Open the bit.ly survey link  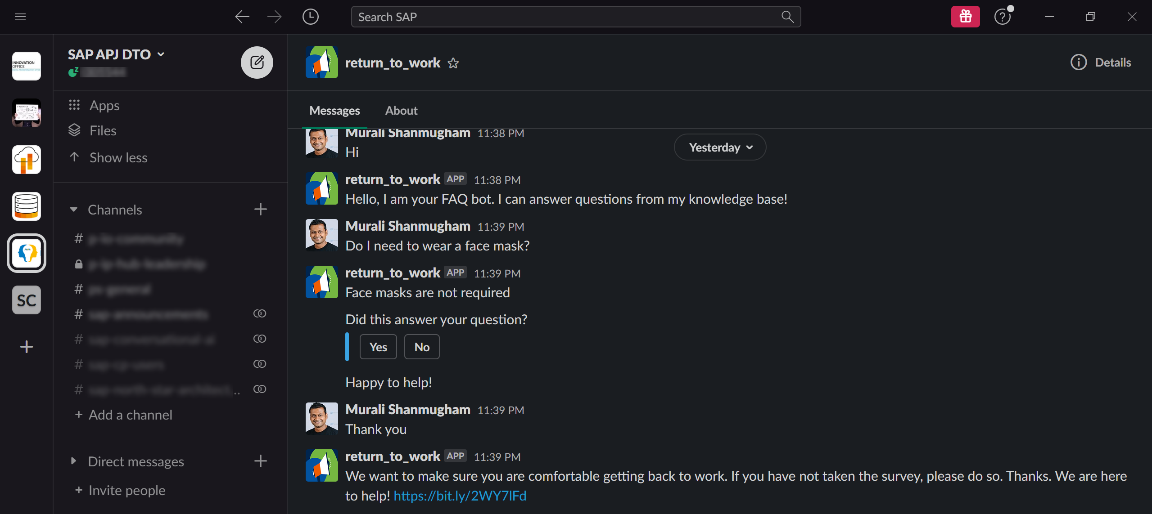pyautogui.click(x=460, y=496)
